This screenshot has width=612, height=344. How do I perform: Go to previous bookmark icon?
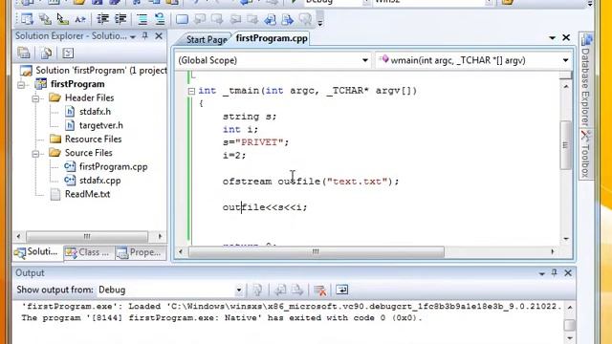(x=200, y=19)
